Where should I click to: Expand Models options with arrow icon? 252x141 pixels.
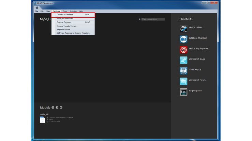[x=61, y=107]
